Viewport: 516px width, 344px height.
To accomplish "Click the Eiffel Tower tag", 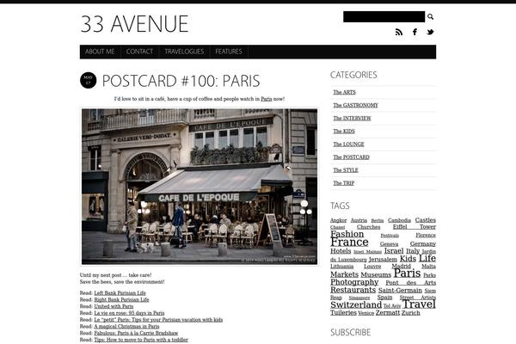I will pos(414,227).
